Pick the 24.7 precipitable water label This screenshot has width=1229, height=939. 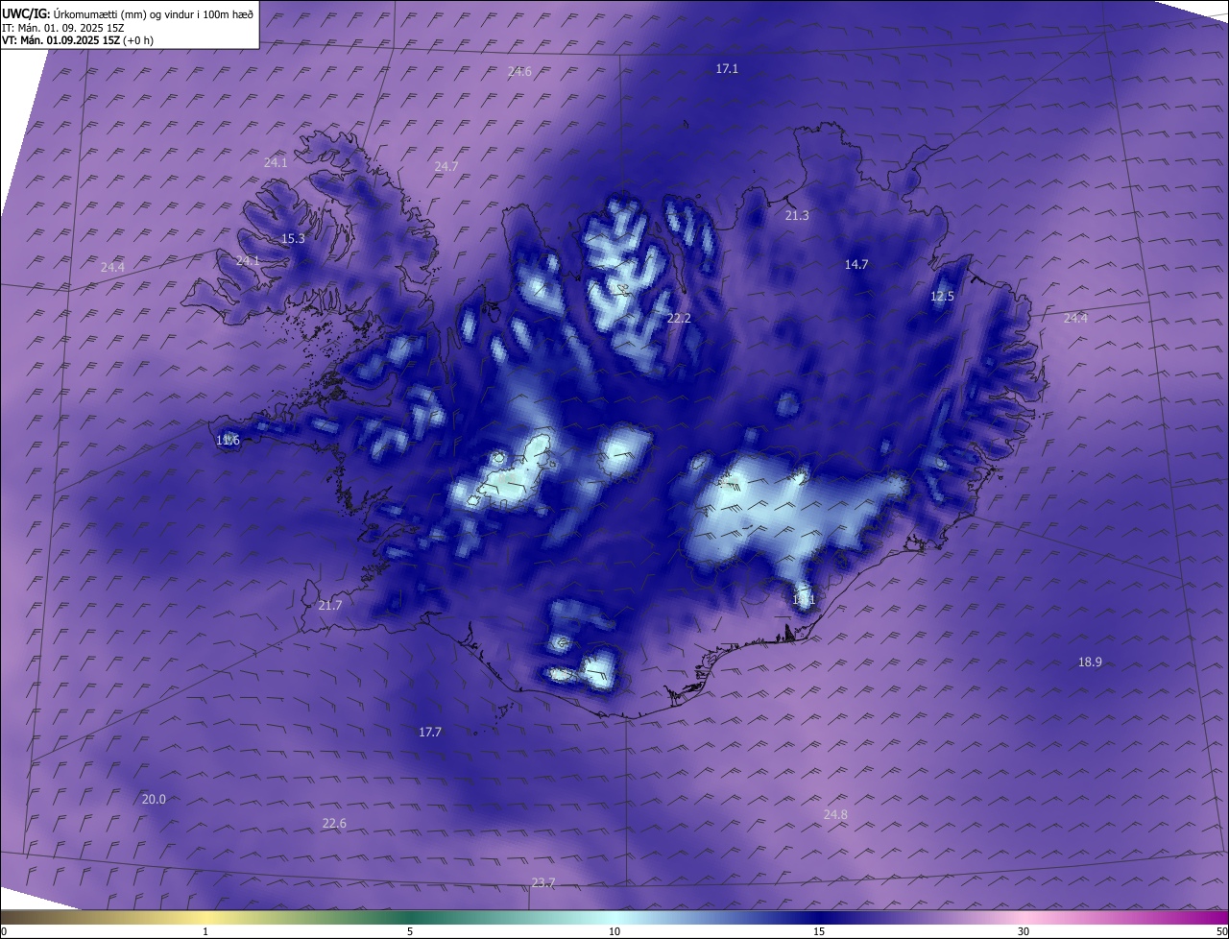pos(446,166)
